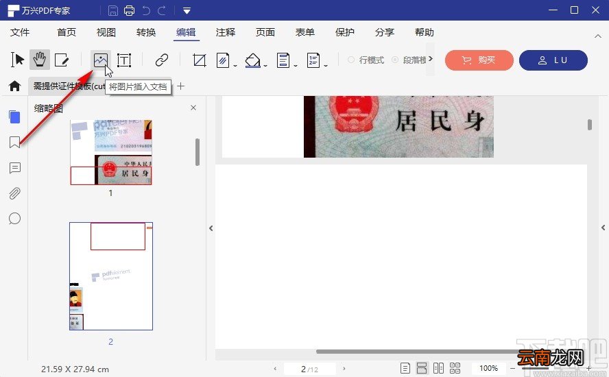Switch to the 编辑 tab

[186, 32]
